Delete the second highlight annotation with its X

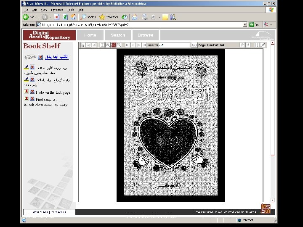tap(32, 79)
